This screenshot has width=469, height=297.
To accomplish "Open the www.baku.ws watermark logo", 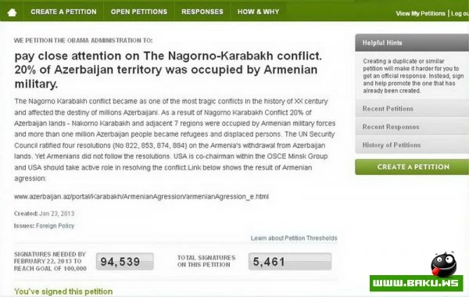I will tap(416, 283).
